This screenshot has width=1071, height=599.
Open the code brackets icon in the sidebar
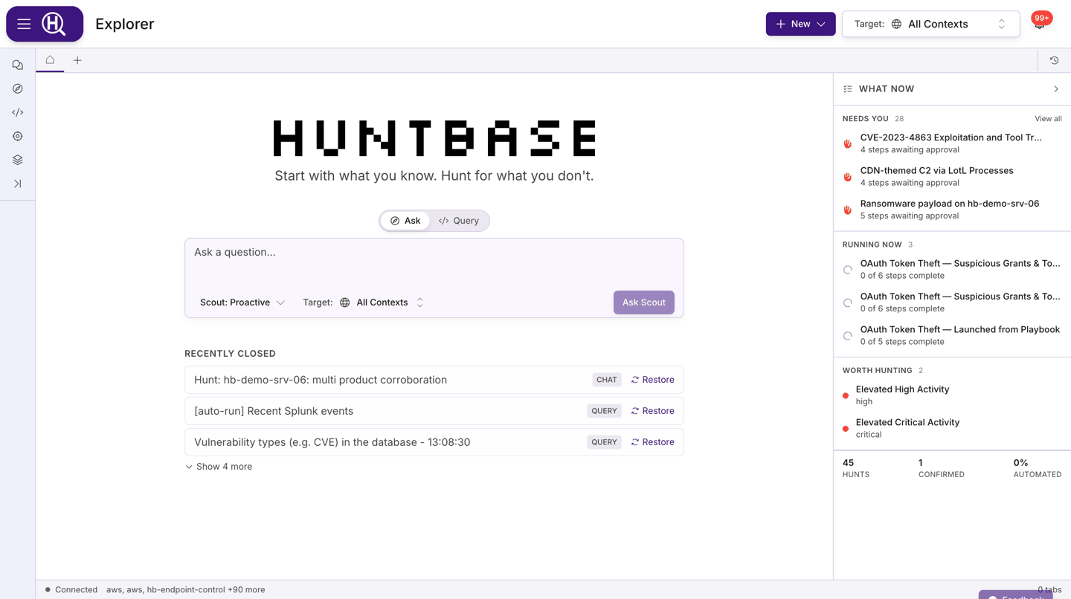point(18,112)
